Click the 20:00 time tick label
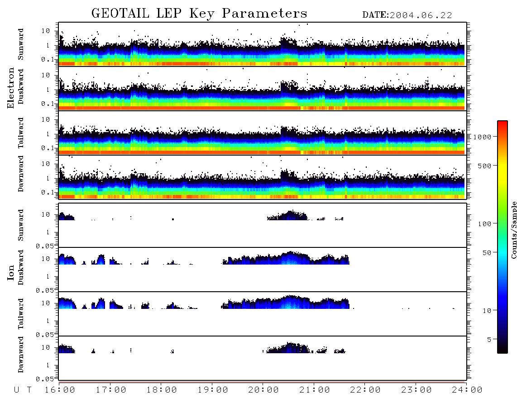517x398 pixels. [x=264, y=390]
